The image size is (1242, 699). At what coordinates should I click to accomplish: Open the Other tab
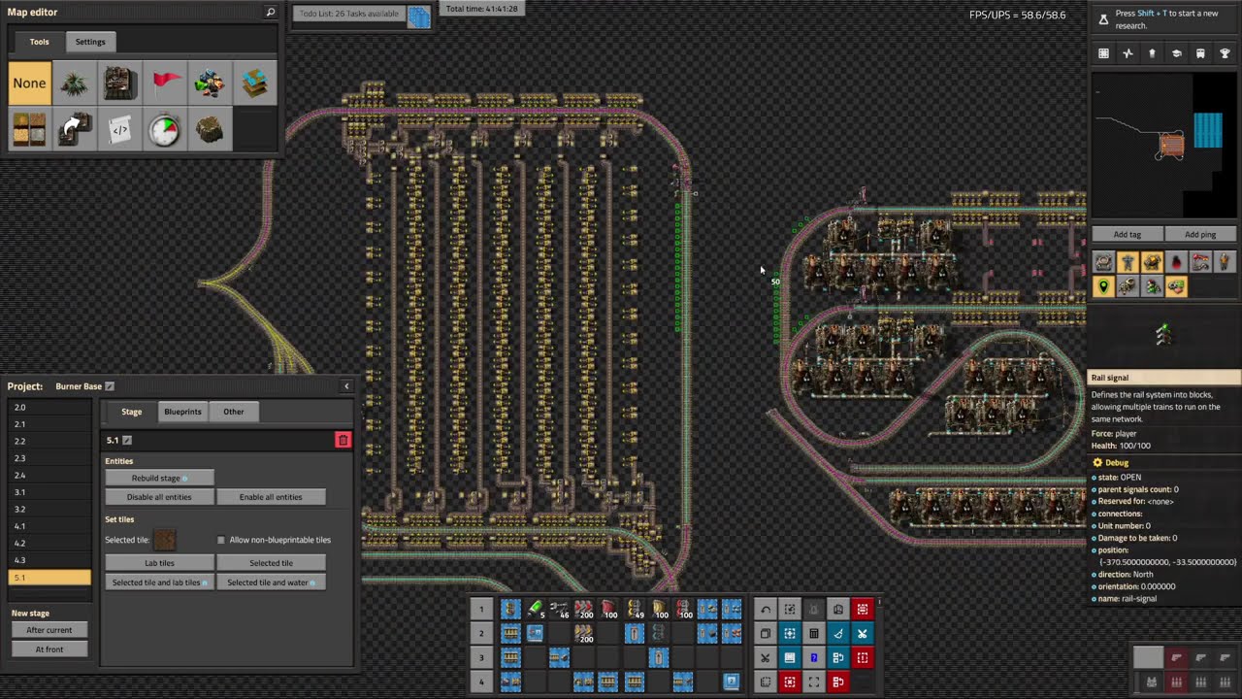point(234,412)
